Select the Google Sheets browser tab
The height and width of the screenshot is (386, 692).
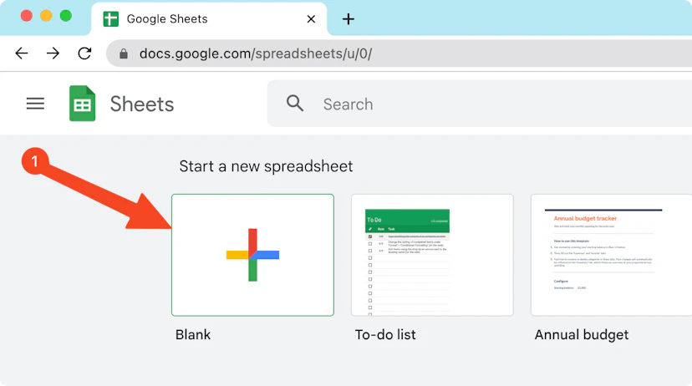(x=209, y=19)
